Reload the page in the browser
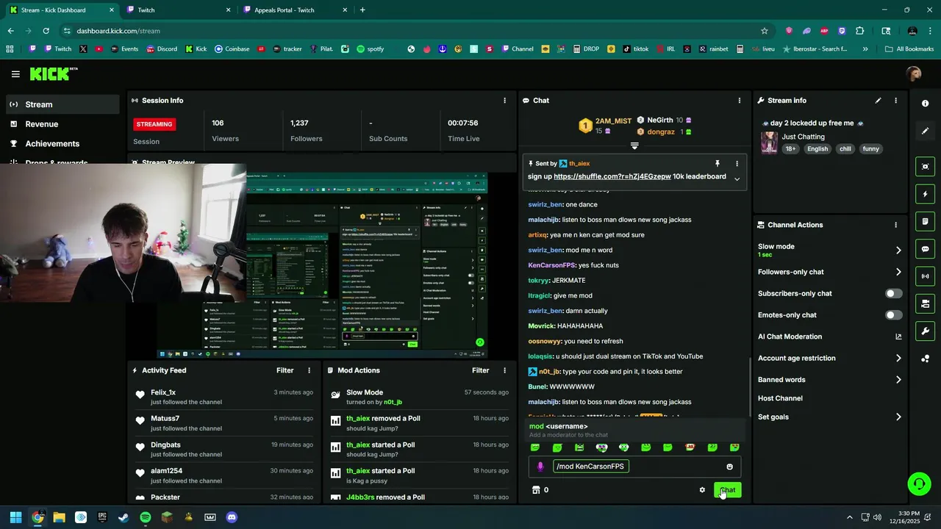Viewport: 941px width, 529px height. (x=46, y=31)
